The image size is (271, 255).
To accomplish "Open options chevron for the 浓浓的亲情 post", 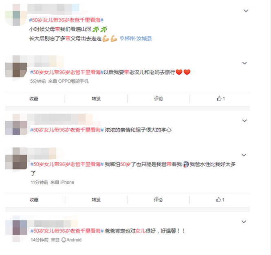I will (x=245, y=121).
